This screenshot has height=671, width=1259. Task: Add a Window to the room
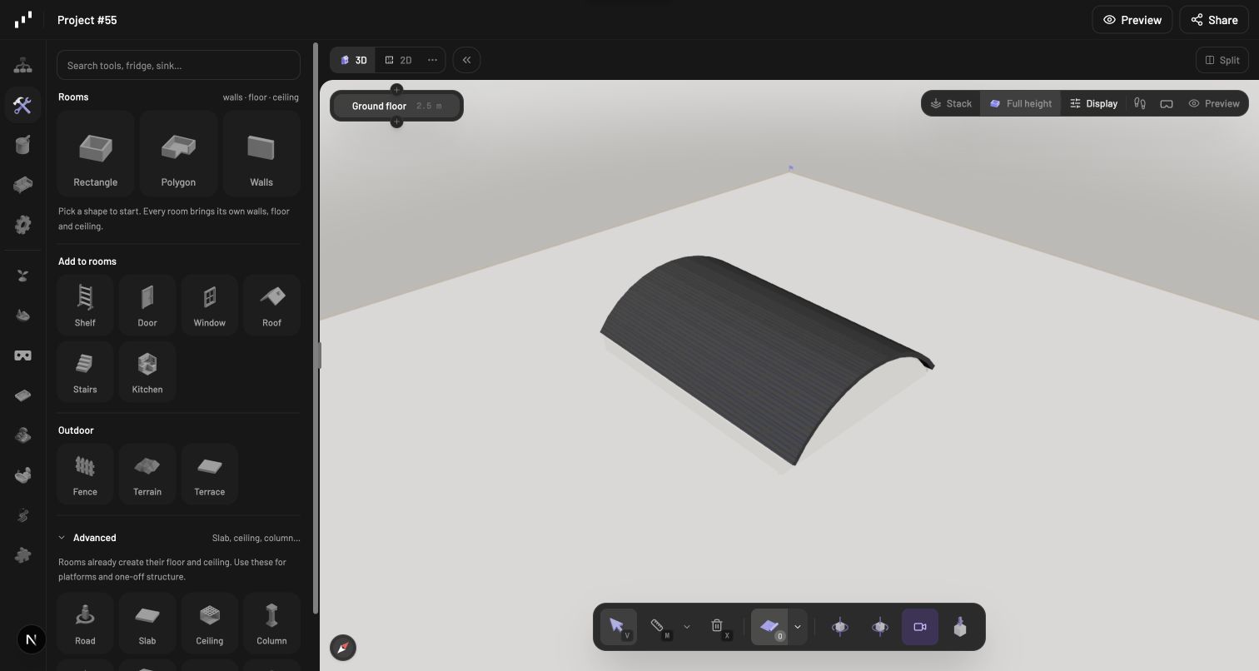pyautogui.click(x=210, y=306)
